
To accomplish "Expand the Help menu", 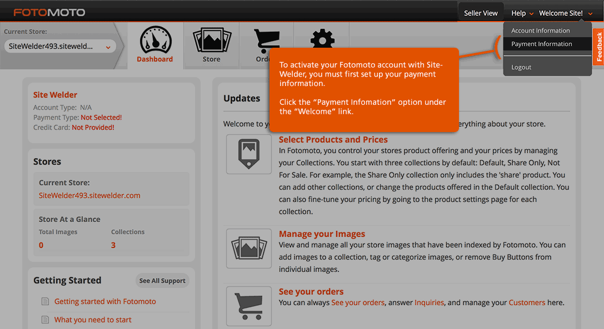I will coord(522,13).
